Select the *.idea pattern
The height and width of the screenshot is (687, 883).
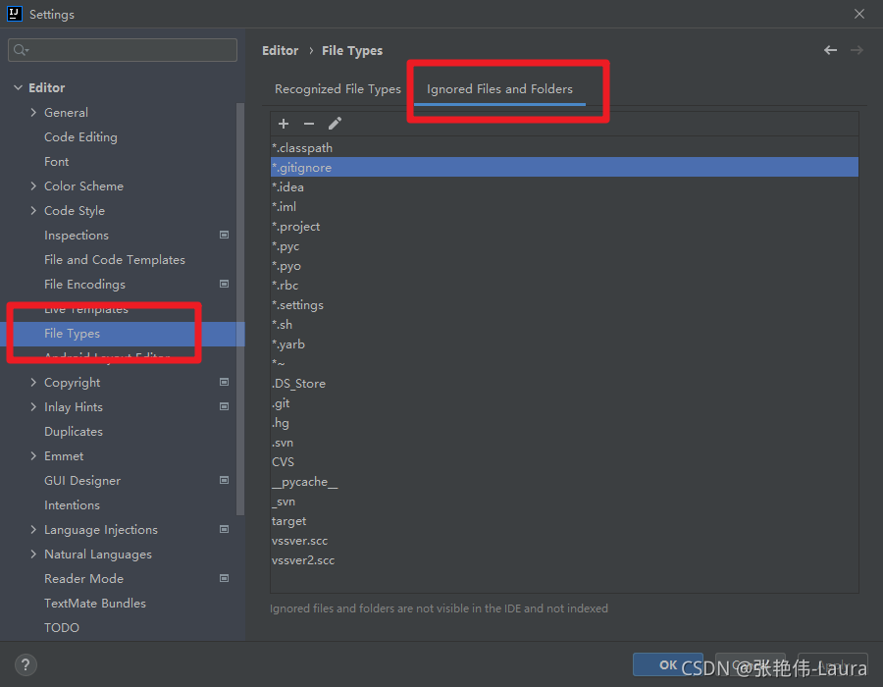click(x=564, y=186)
